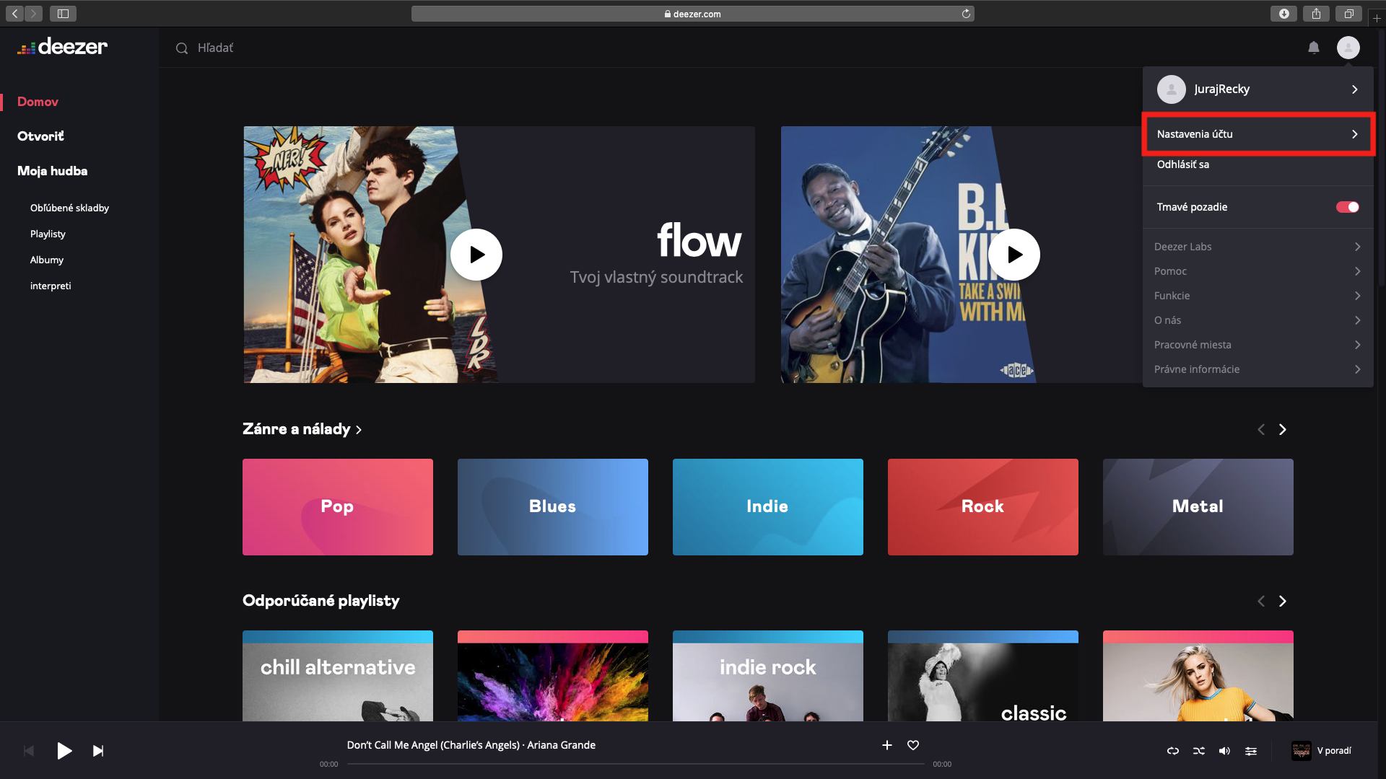
Task: Go forward in Safari
Action: pos(33,14)
